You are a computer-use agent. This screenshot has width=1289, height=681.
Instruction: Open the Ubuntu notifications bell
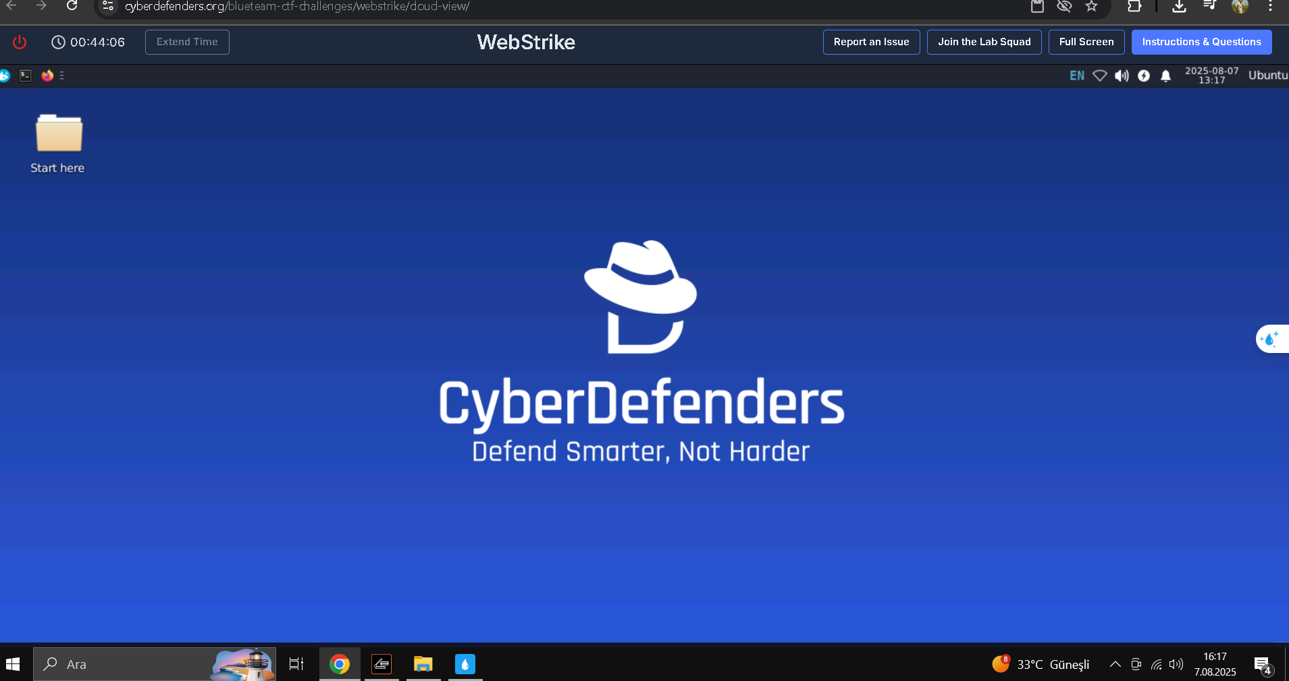click(1165, 76)
